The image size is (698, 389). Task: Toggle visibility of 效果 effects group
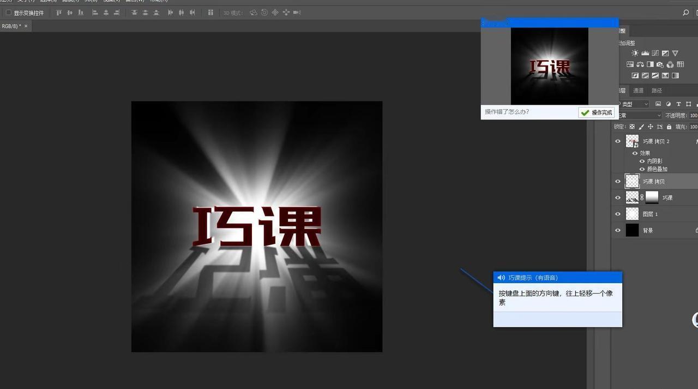pyautogui.click(x=635, y=153)
